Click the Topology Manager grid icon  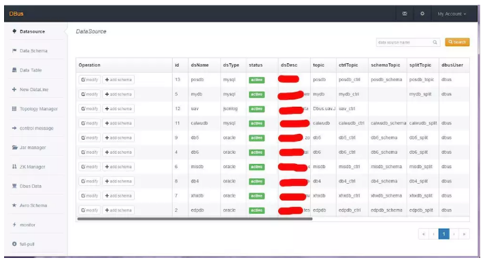point(14,108)
